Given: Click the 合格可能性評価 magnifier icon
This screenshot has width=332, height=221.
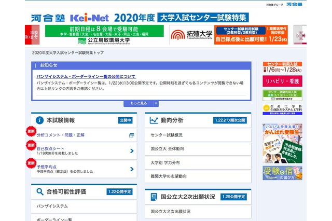Looking at the screenshot, I should coord(40,191).
